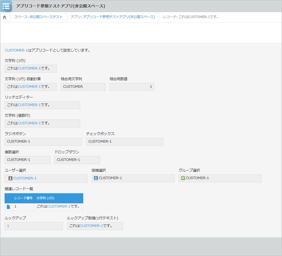Click CUSTOMER-1 link in 文字列 (1行) field
Viewport: 282px width, 256px height.
29,68
